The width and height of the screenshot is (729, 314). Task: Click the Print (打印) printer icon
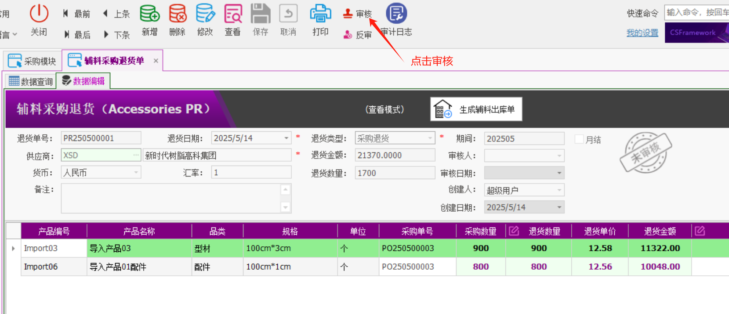[x=320, y=14]
